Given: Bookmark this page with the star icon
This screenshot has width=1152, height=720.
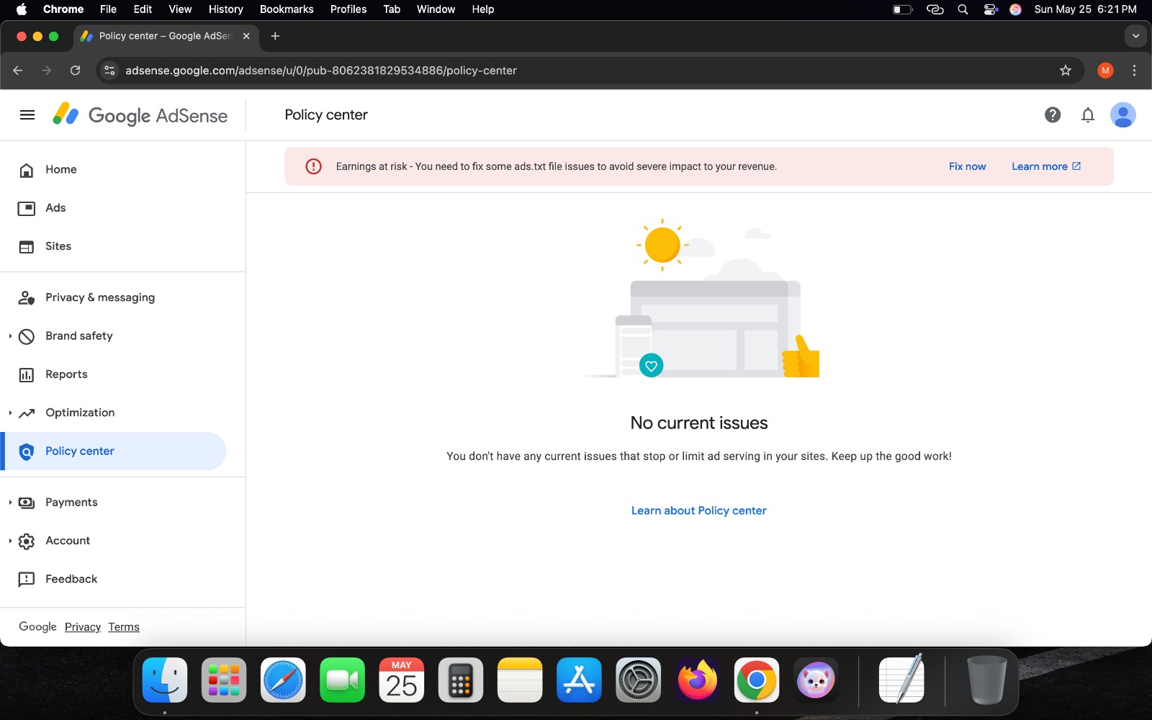Looking at the screenshot, I should [x=1066, y=71].
